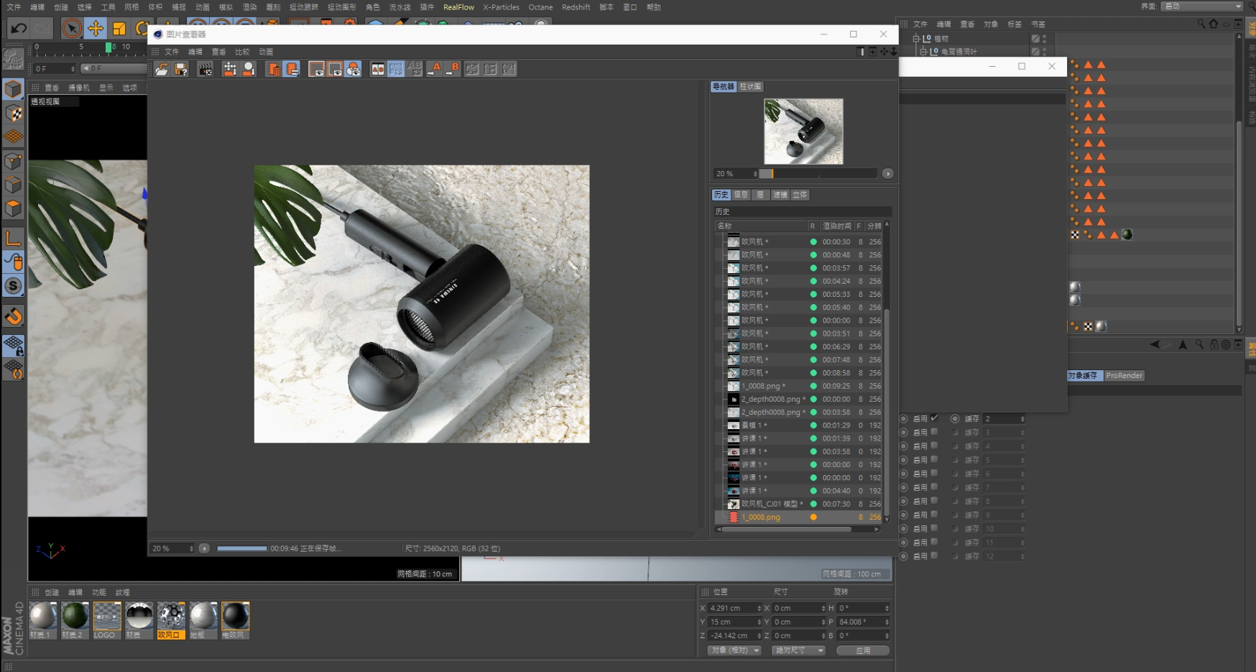Enable the 启用 checkbox for buffer 8

pos(934,501)
